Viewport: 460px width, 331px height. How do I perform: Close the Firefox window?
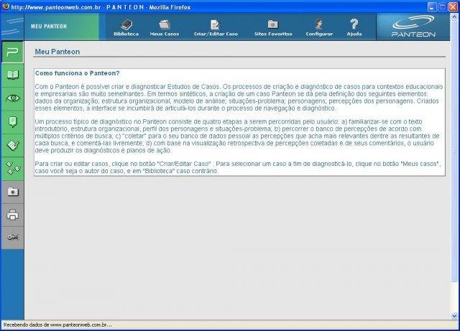click(454, 6)
